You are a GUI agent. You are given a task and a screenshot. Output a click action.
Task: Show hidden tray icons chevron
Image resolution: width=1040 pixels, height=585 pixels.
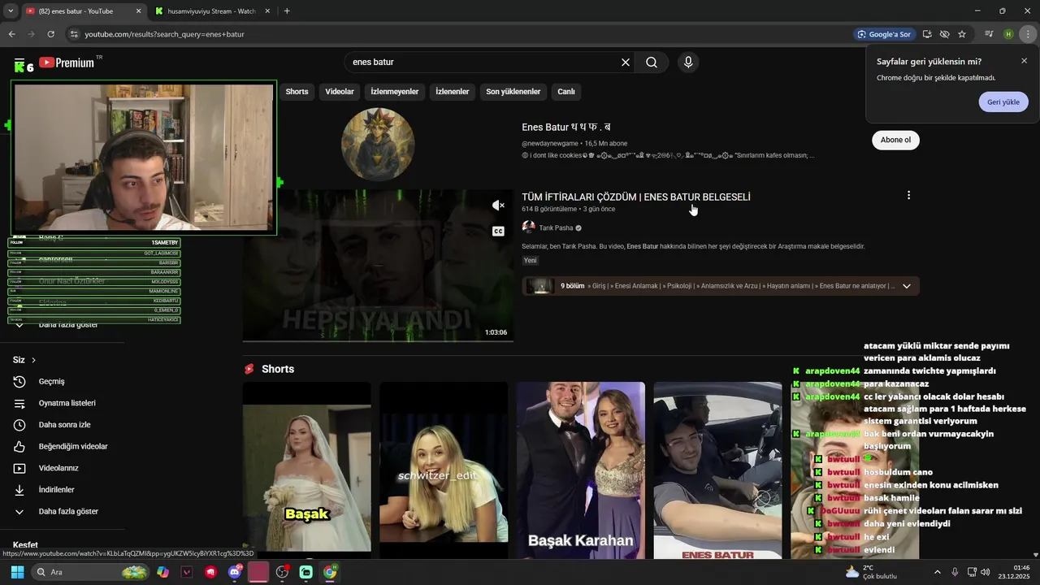click(x=937, y=572)
